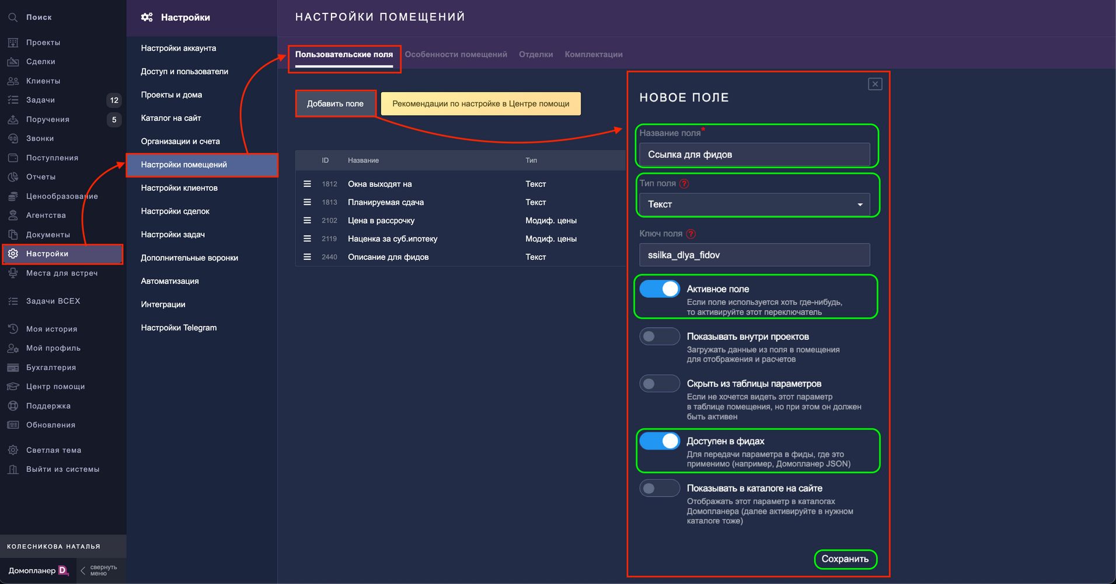Click the Звонки phone icon
Image resolution: width=1116 pixels, height=584 pixels.
pyautogui.click(x=13, y=138)
